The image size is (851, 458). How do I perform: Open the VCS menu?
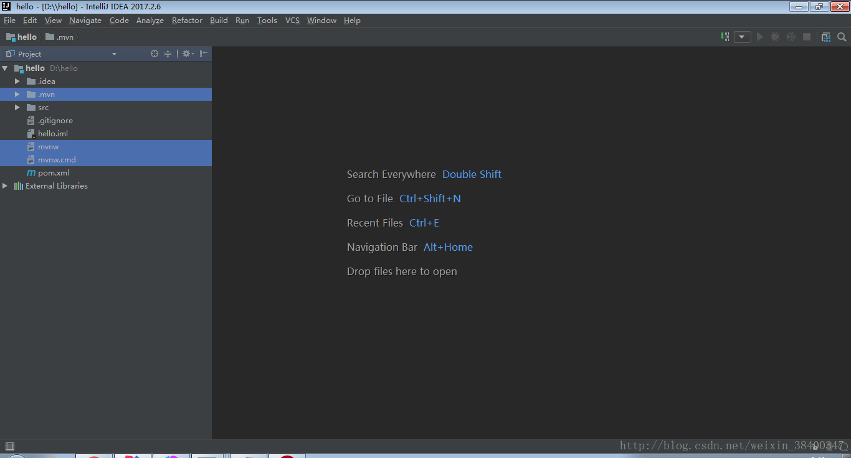[292, 20]
